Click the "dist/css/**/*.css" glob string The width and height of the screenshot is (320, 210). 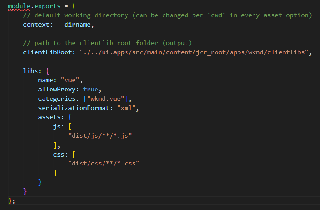tap(104, 164)
